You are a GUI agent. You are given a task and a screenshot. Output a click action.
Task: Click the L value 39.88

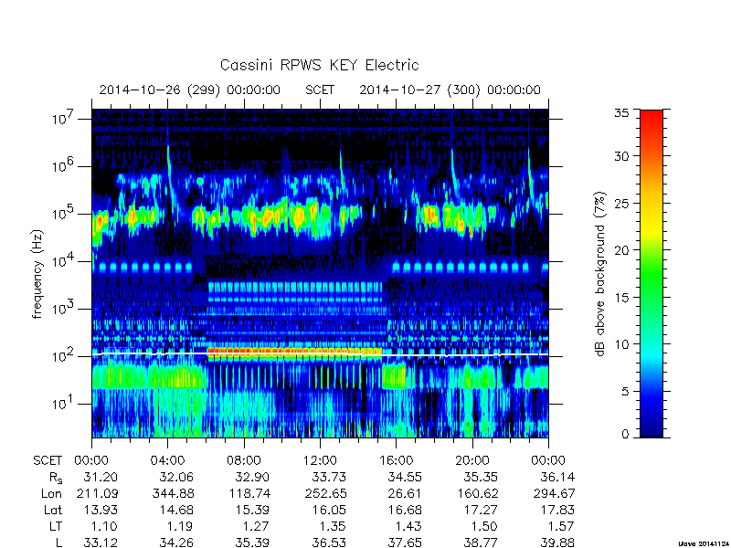point(557,543)
